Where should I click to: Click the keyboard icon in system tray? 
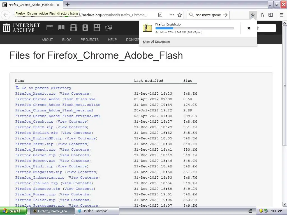pos(251,211)
